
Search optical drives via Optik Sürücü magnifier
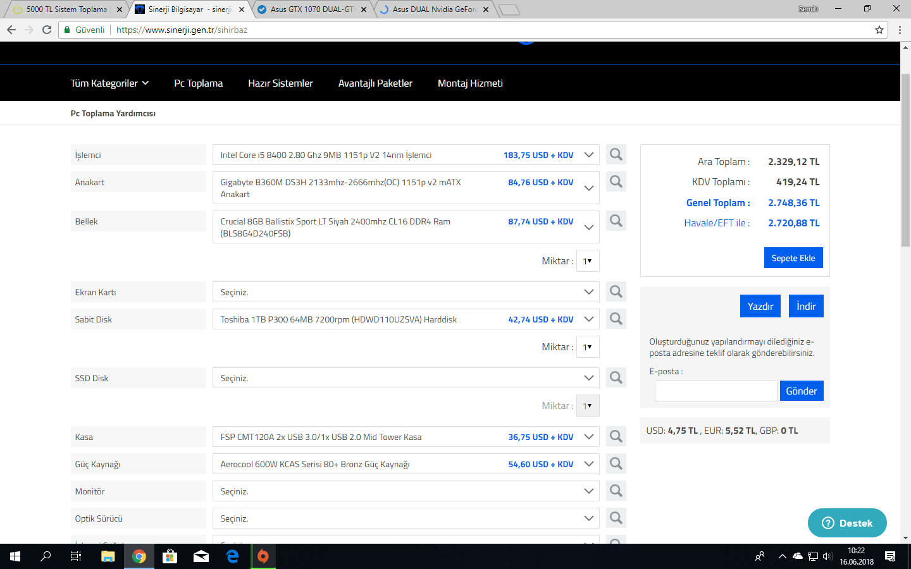(x=616, y=518)
